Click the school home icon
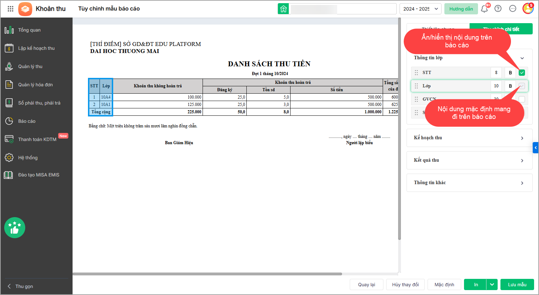This screenshot has height=295, width=539. point(283,9)
